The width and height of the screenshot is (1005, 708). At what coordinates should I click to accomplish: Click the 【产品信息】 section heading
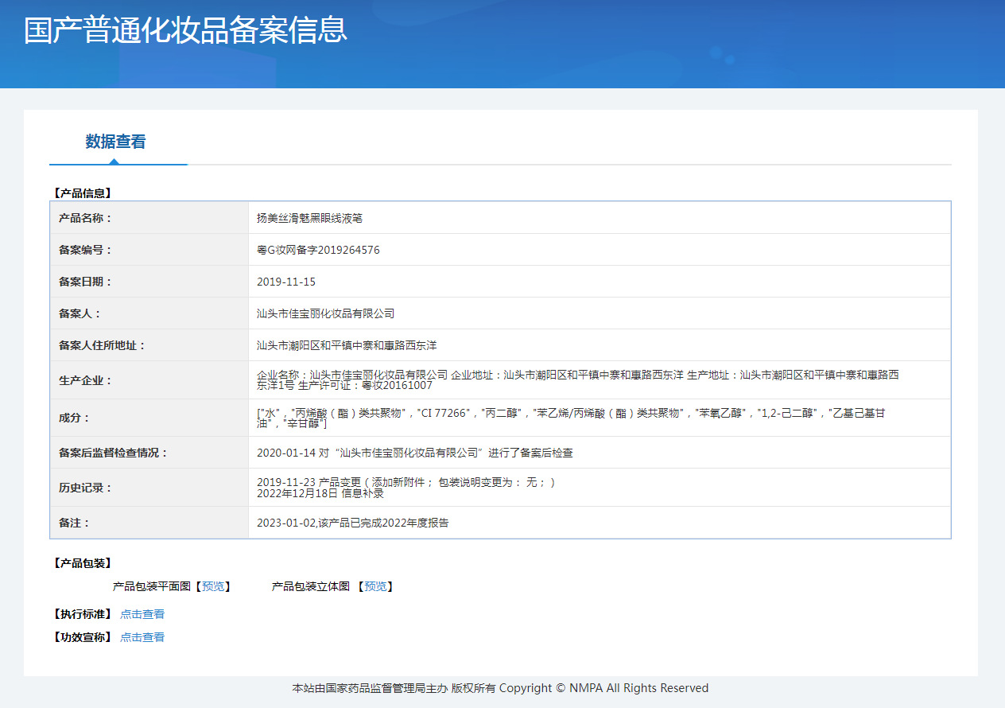(82, 193)
